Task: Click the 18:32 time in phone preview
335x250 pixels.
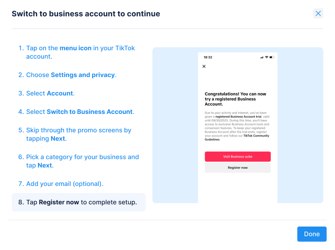Action: point(208,57)
